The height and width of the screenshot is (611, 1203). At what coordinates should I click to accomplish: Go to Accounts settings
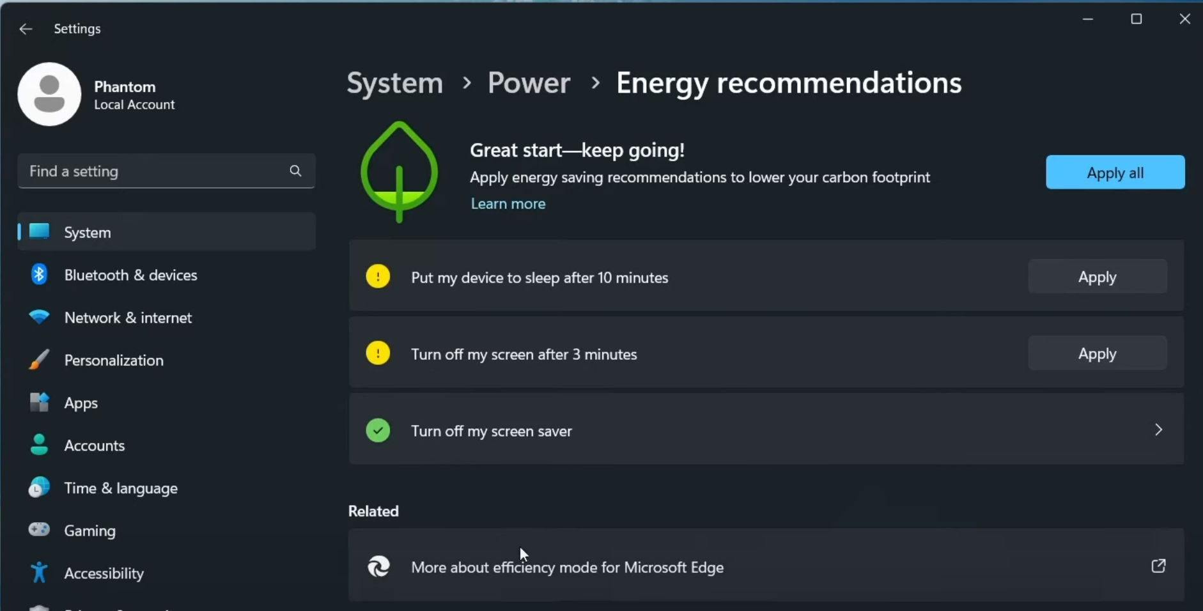point(94,445)
